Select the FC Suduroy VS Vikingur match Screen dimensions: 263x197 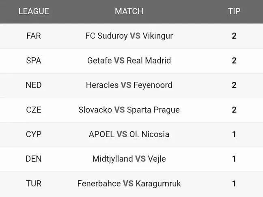(129, 36)
